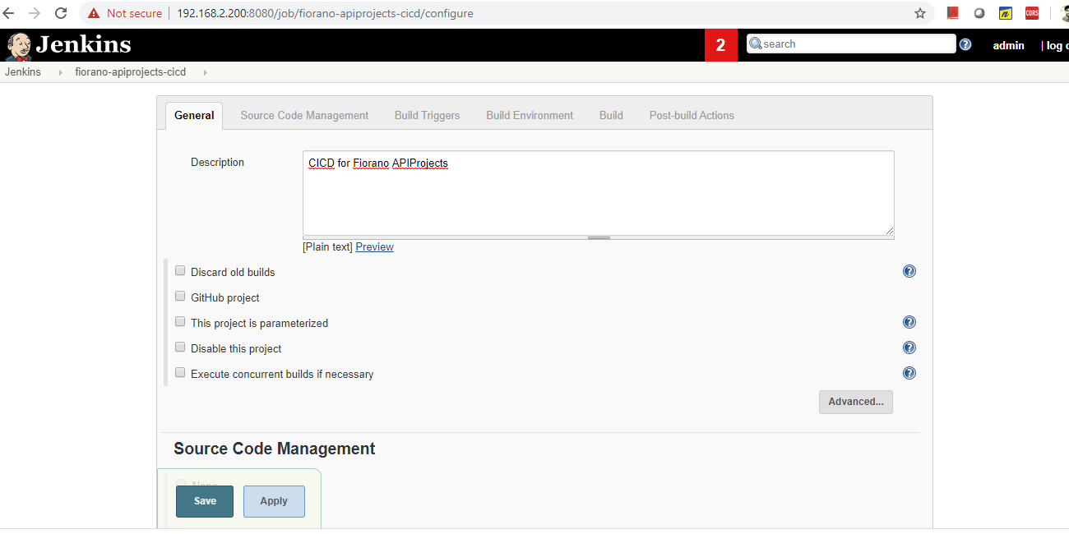The image size is (1069, 534).
Task: Open help for This project is parameterized
Action: pos(909,322)
